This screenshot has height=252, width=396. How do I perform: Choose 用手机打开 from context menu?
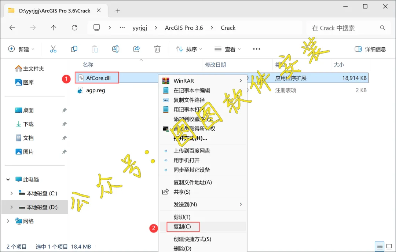click(x=203, y=160)
